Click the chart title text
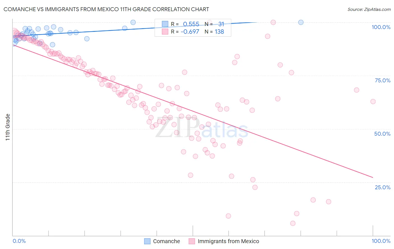 tap(106, 9)
